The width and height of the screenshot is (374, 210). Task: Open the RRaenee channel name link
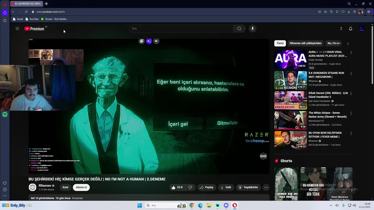pos(45,185)
